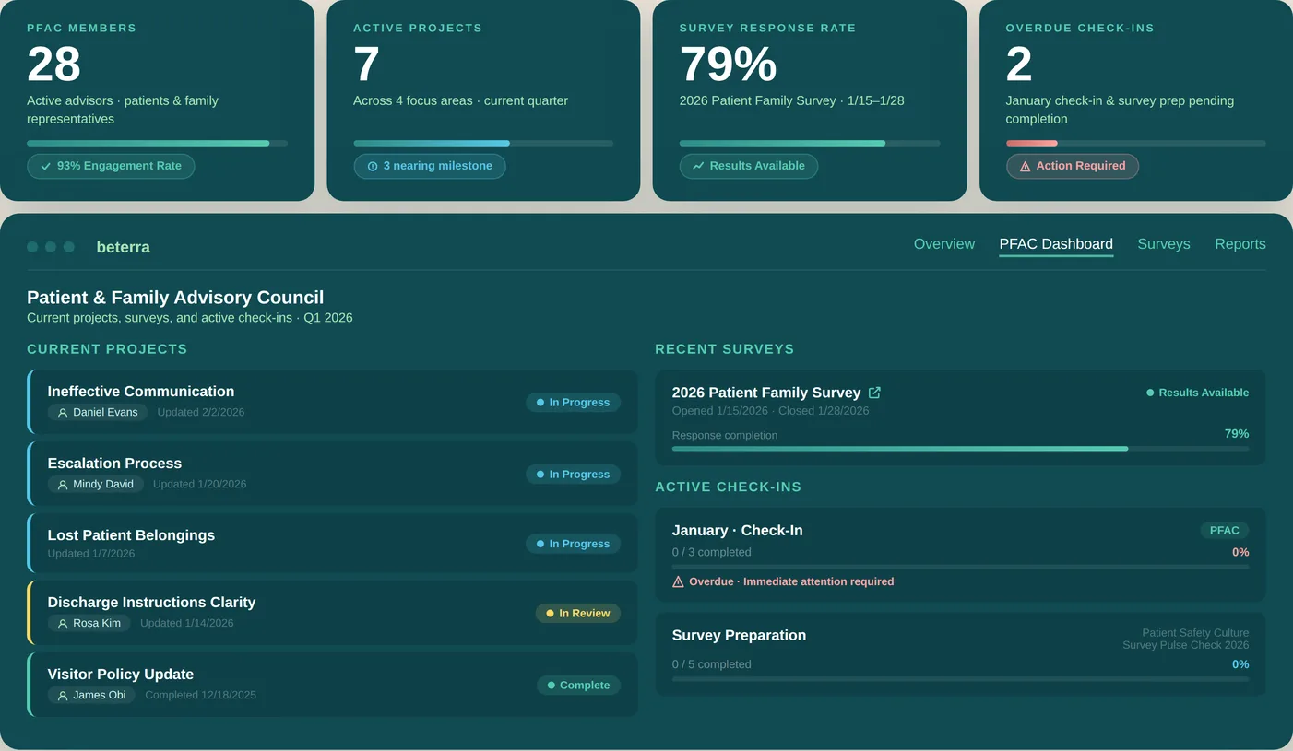Go to the Overview tab
This screenshot has width=1293, height=751.
tap(943, 244)
